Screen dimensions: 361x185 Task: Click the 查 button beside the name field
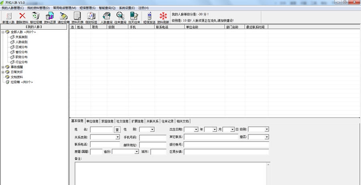117,129
